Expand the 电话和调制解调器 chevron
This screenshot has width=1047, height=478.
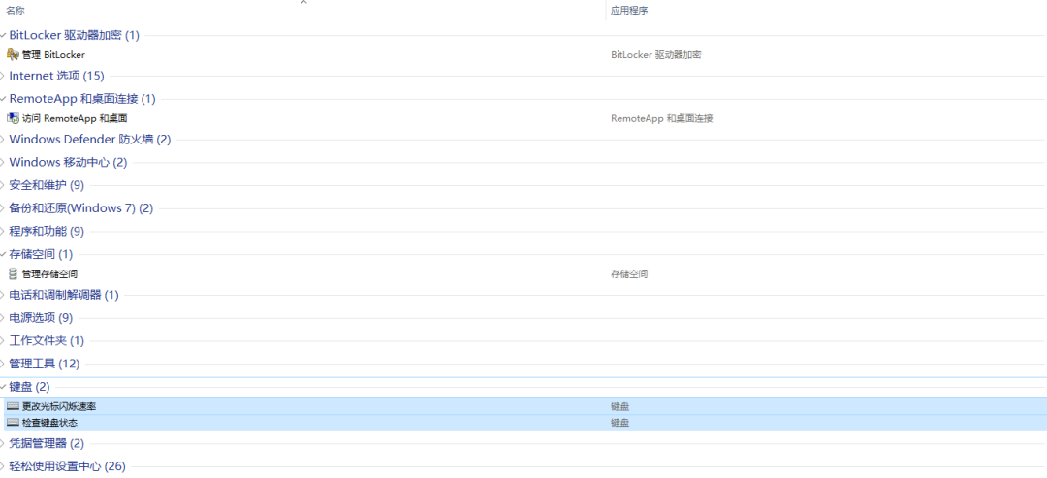(x=3, y=295)
